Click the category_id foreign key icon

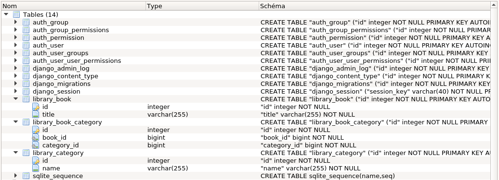point(36,145)
